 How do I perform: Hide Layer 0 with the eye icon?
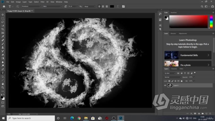[x=165, y=85]
